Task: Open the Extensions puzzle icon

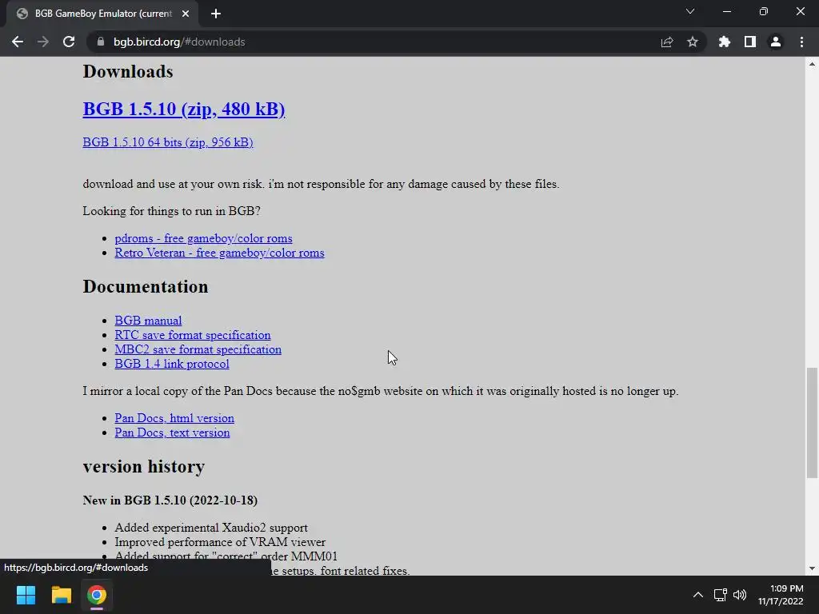Action: click(x=725, y=42)
